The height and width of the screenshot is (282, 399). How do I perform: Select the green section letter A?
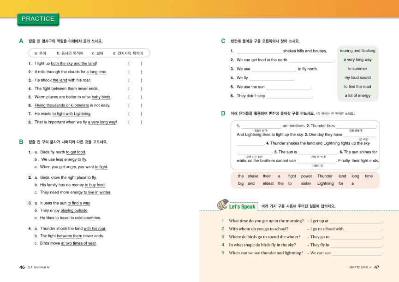pyautogui.click(x=21, y=41)
